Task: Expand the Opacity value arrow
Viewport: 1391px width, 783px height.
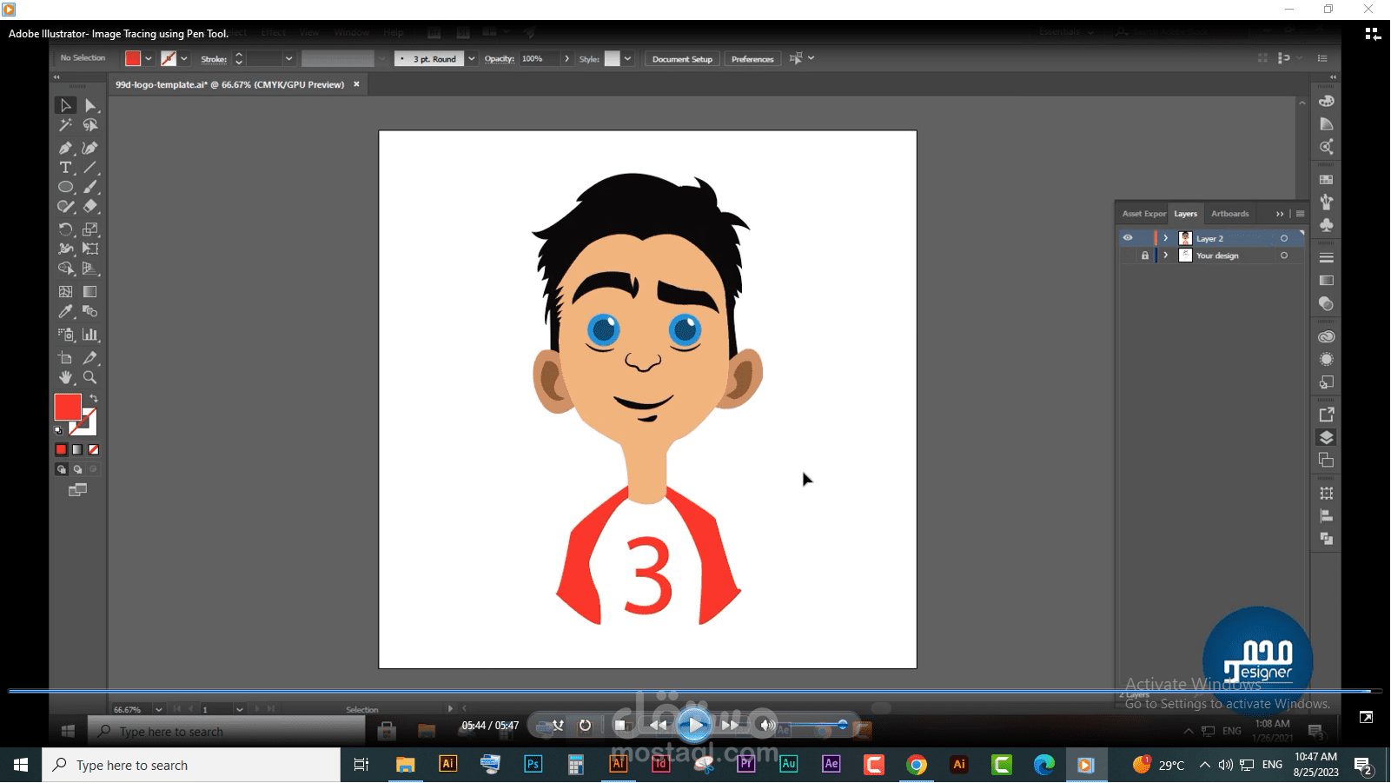Action: pos(566,59)
